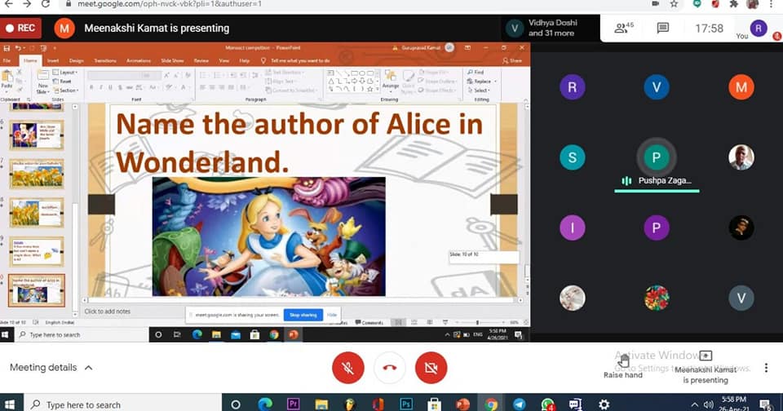783x411 pixels.
Task: Hang up the call
Action: tap(390, 369)
